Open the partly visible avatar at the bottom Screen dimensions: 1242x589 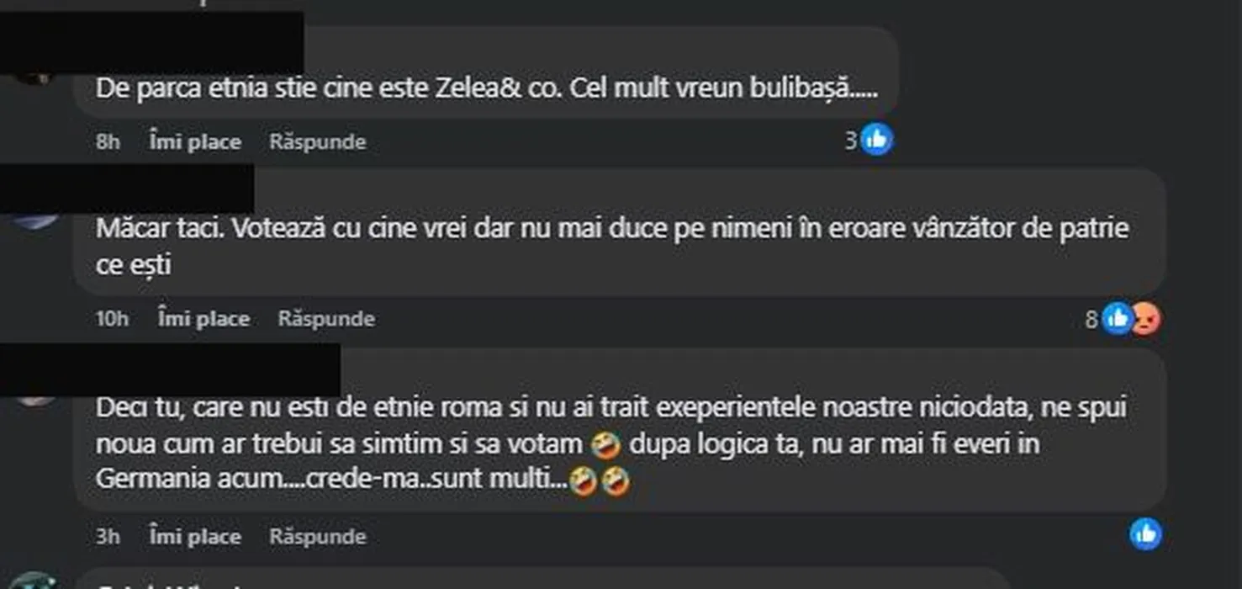34,581
